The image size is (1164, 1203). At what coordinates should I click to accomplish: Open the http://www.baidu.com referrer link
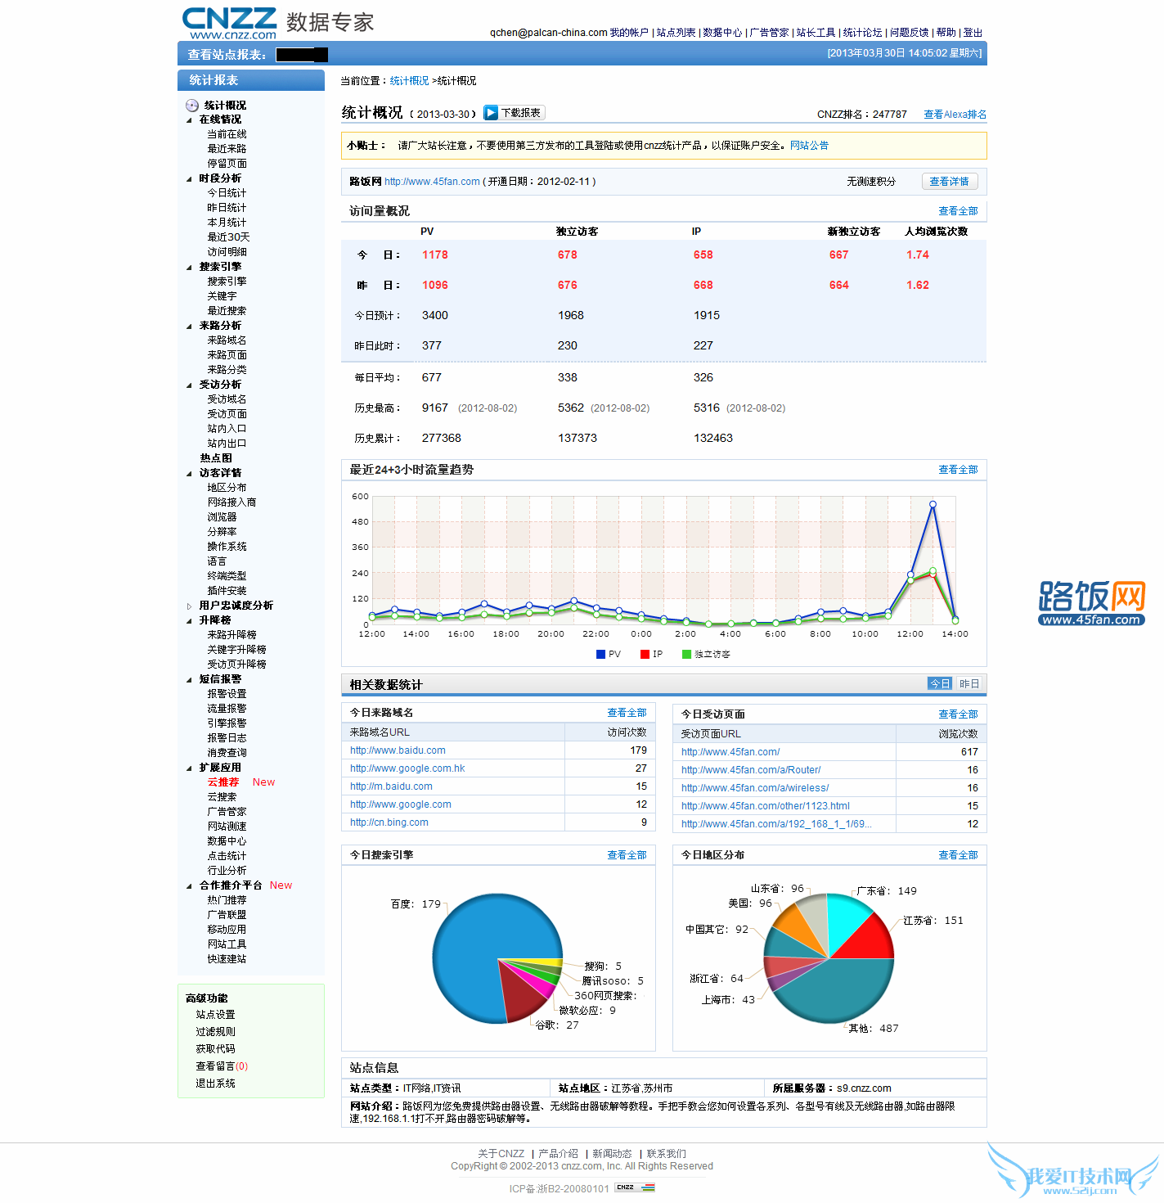[x=398, y=750]
